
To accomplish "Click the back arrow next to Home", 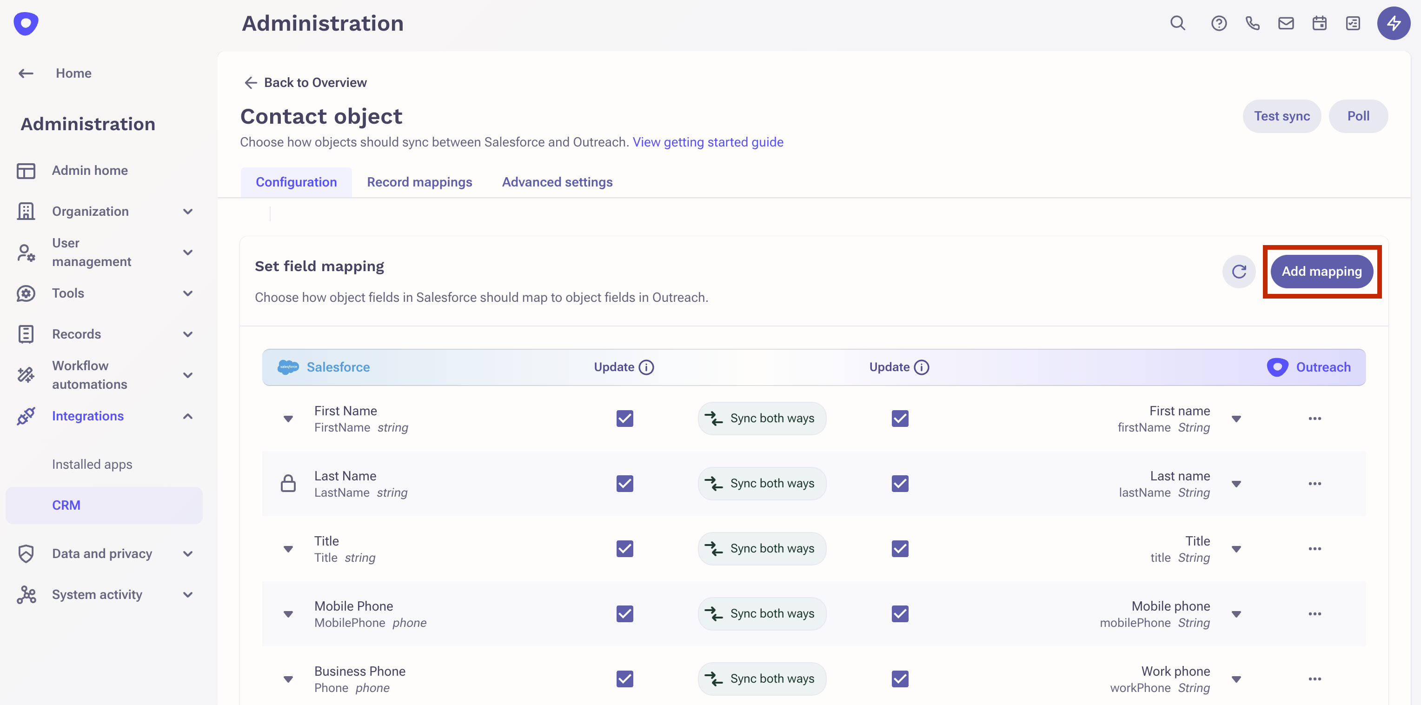I will (x=26, y=73).
